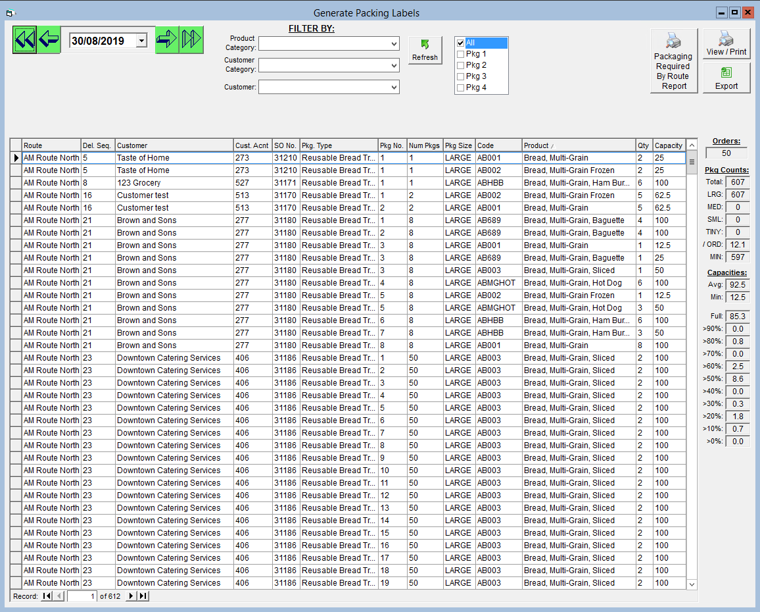Jump to first date with the double left arrow

click(24, 39)
